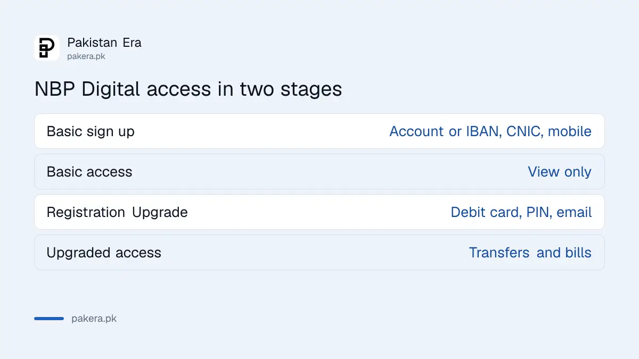Open the footer pakera.pk link
Image resolution: width=639 pixels, height=359 pixels.
94,319
